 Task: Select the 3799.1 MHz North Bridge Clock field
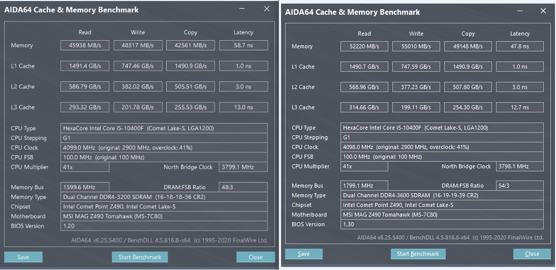pyautogui.click(x=243, y=167)
